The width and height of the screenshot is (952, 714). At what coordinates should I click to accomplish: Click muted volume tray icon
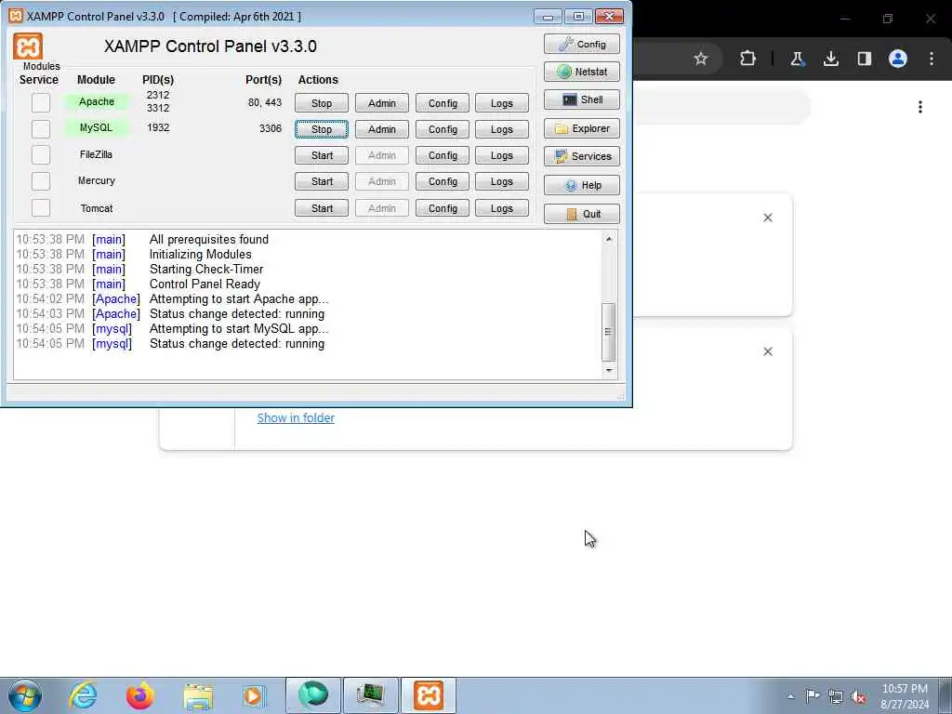[x=858, y=696]
